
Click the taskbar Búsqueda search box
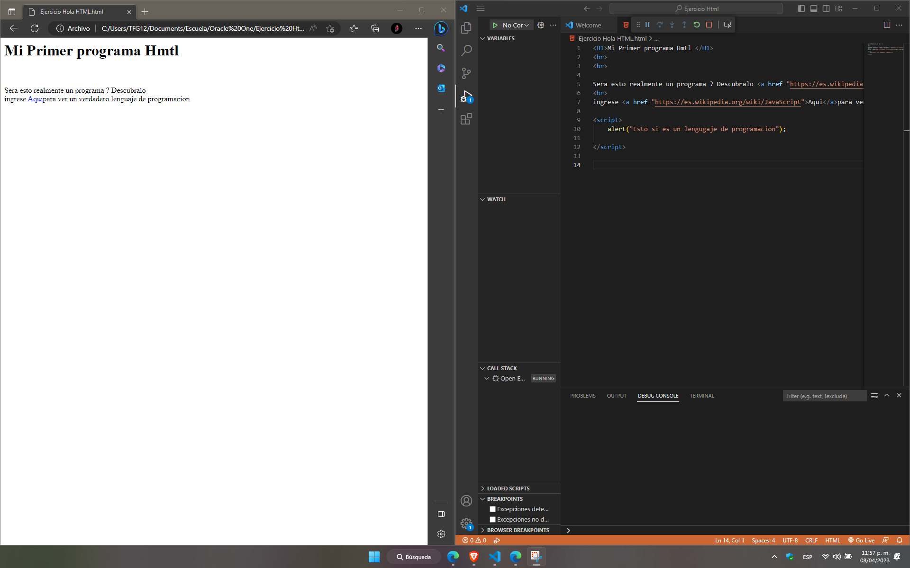pos(414,557)
